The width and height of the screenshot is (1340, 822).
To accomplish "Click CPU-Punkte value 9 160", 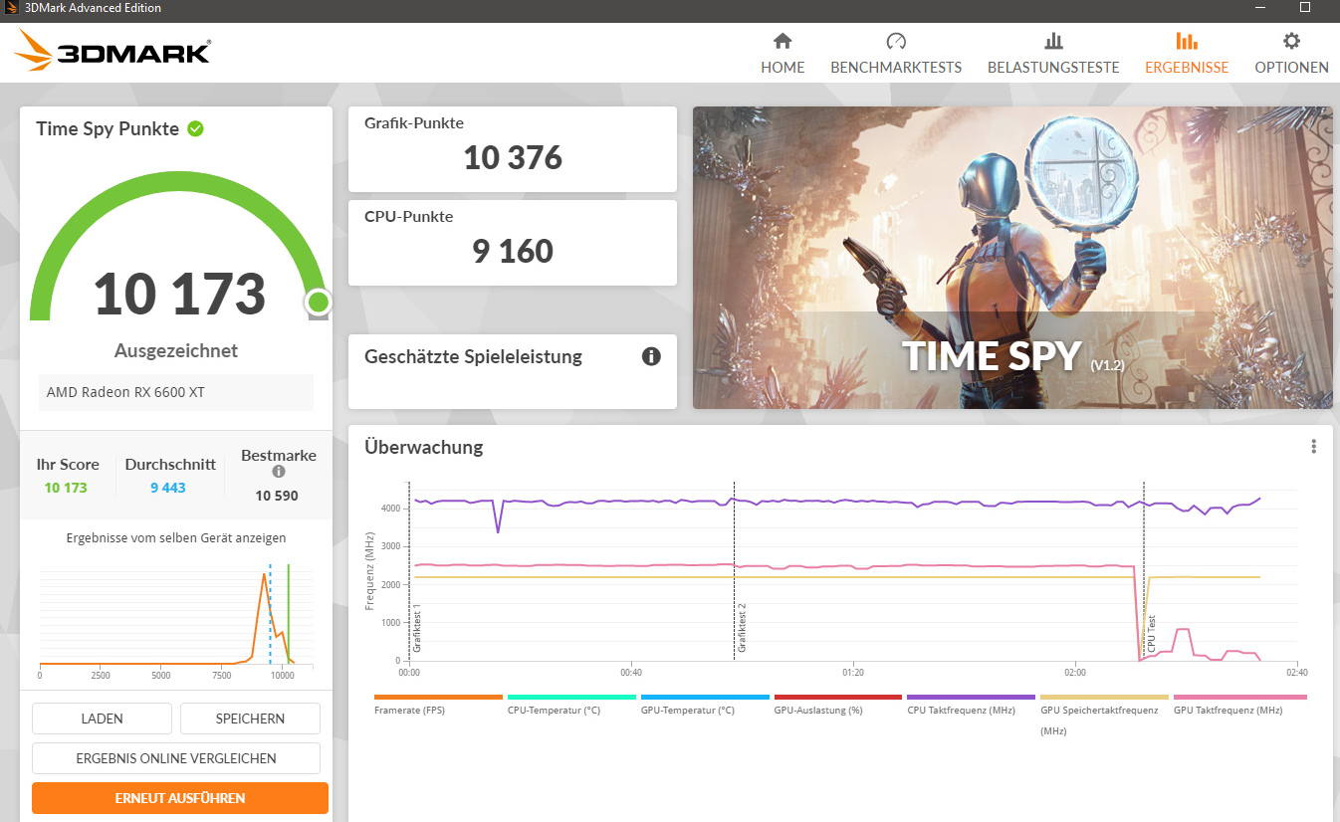I will pos(513,251).
